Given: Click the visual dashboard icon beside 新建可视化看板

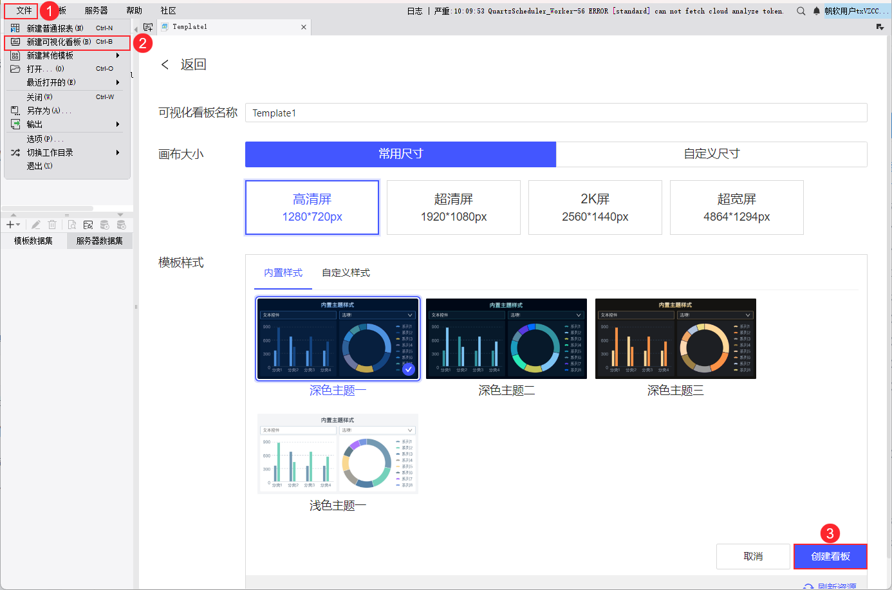Looking at the screenshot, I should click(x=15, y=42).
